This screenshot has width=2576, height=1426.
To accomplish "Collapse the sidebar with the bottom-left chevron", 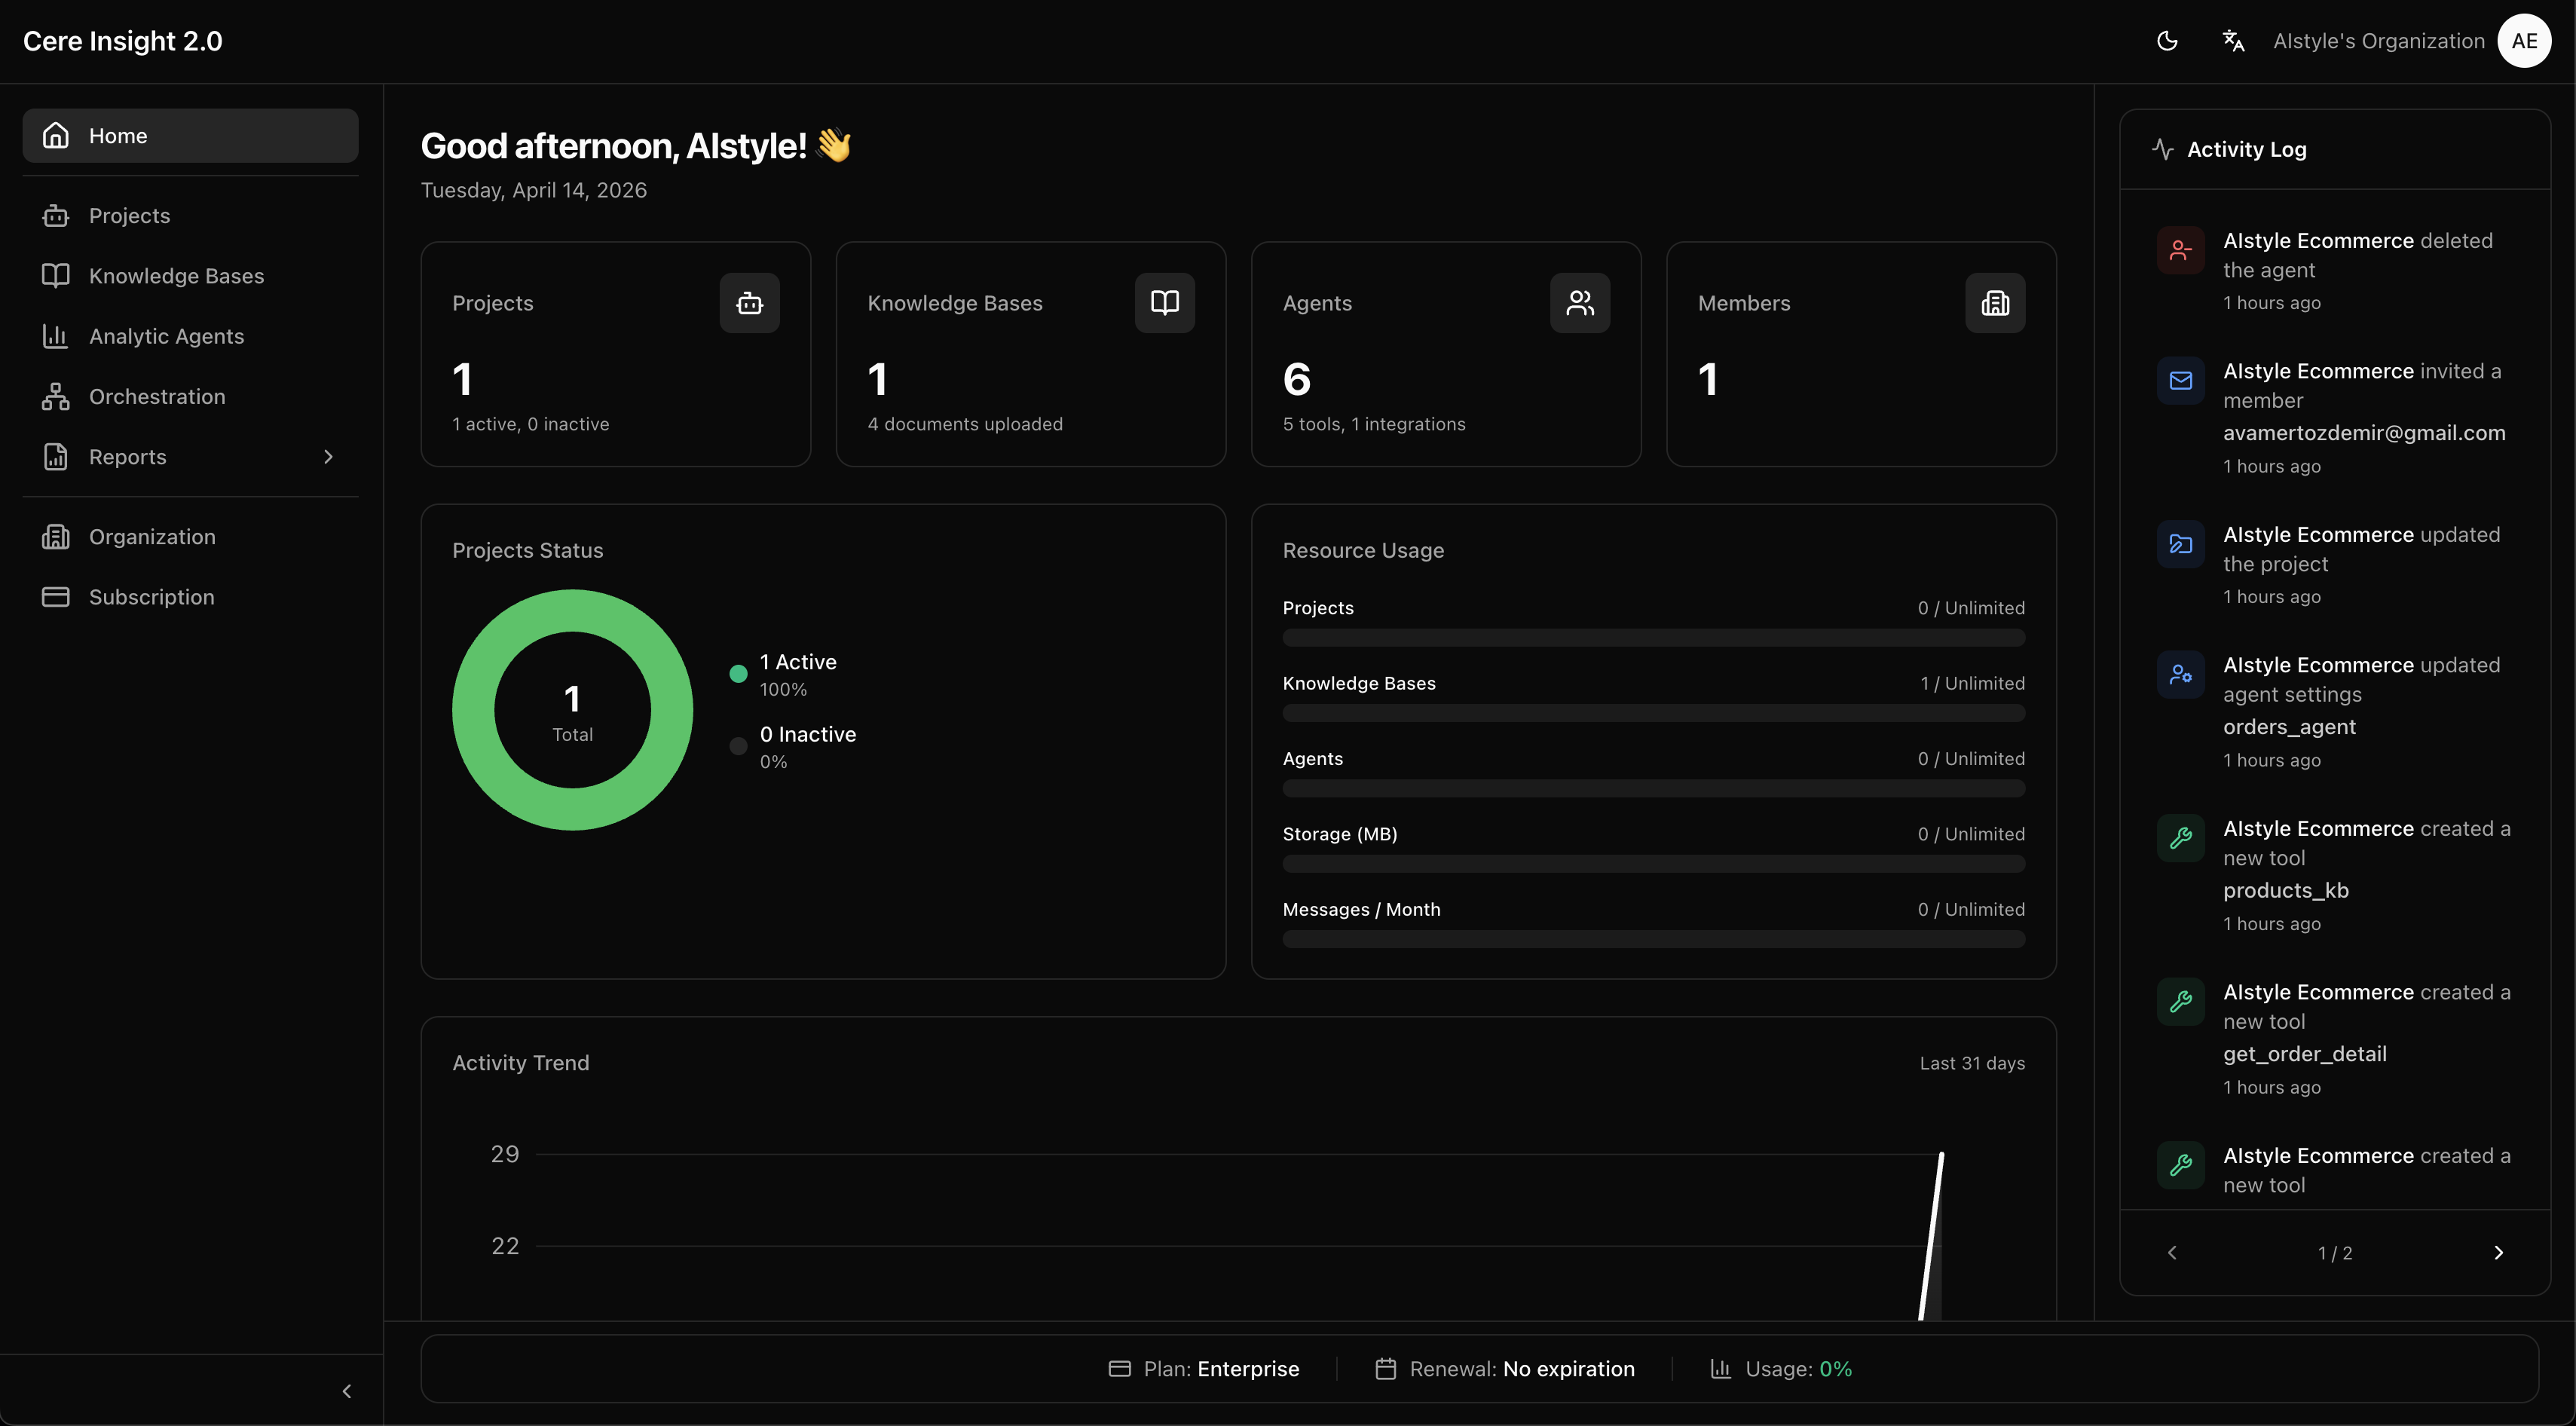I will pyautogui.click(x=347, y=1390).
